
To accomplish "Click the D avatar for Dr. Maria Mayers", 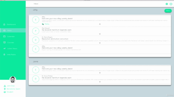I will click(x=36, y=40).
